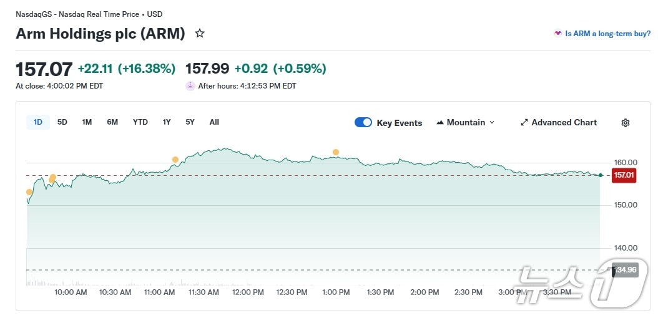Viewport: 658px width, 318px height.
Task: Click the key event marker near 11:15 AM
Action: [x=175, y=160]
